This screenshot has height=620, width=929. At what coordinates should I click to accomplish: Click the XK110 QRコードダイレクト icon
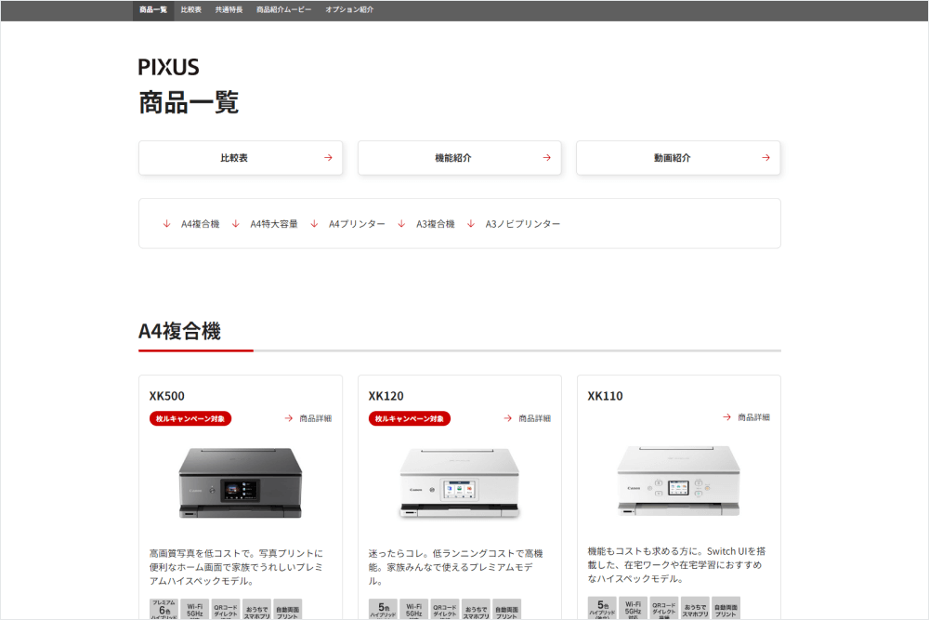664,608
